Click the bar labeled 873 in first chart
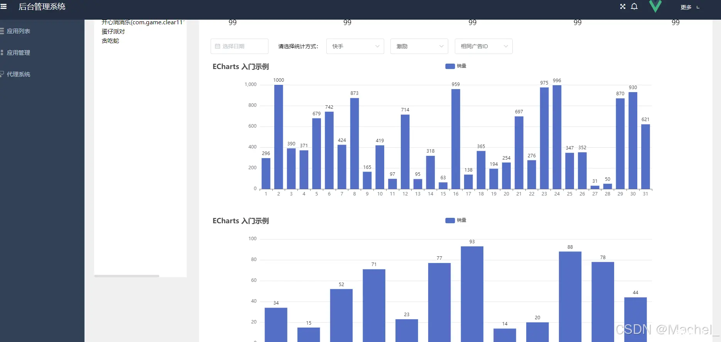Viewport: 721px width, 342px height. [x=355, y=143]
